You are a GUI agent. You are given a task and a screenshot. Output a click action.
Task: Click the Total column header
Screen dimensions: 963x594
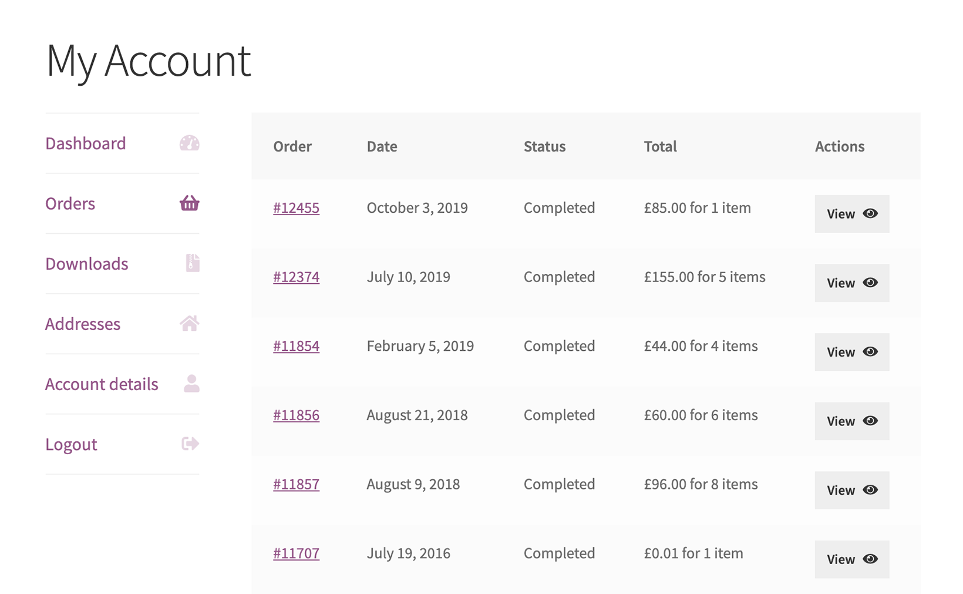point(660,146)
